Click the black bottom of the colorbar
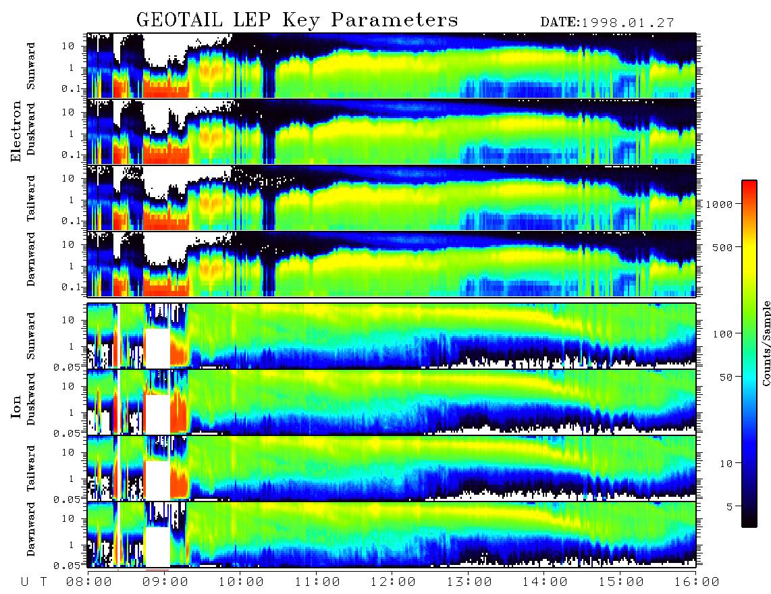Screen dimensions: 771x594 749,521
